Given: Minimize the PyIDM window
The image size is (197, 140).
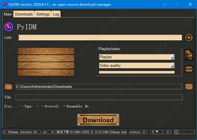Looking at the screenshot, I should click(x=165, y=4).
